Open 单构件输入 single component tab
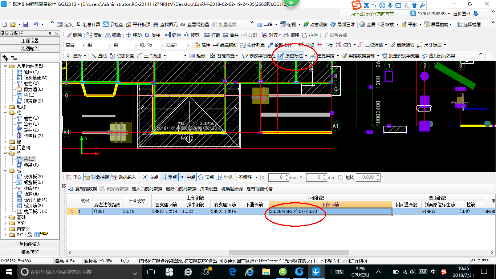The width and height of the screenshot is (496, 279). click(30, 244)
